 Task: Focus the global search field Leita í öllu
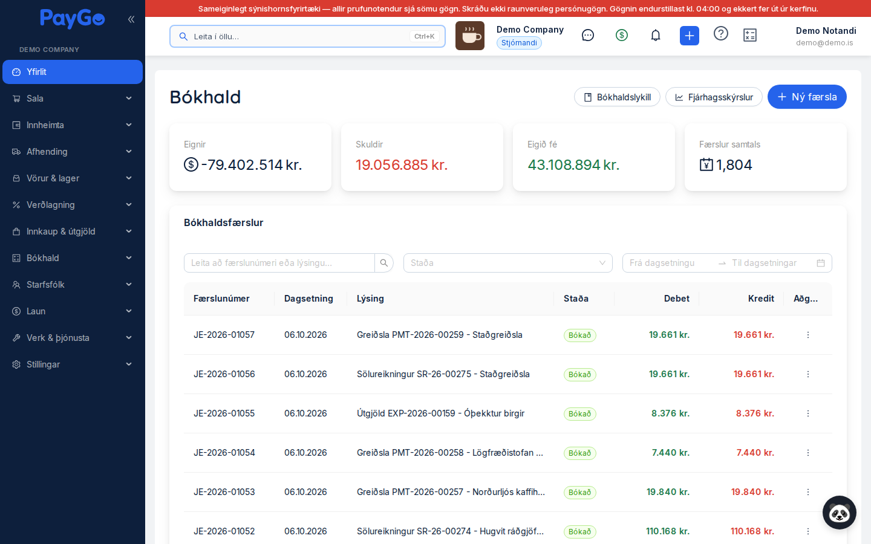pyautogui.click(x=307, y=36)
